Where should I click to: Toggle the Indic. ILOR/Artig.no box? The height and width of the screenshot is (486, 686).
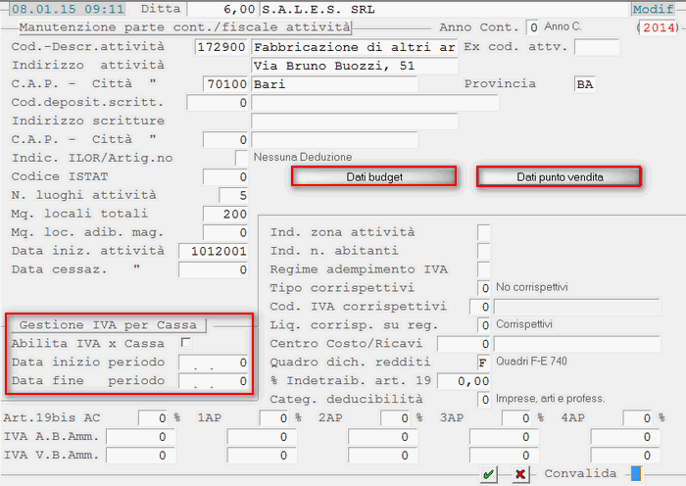pos(242,158)
